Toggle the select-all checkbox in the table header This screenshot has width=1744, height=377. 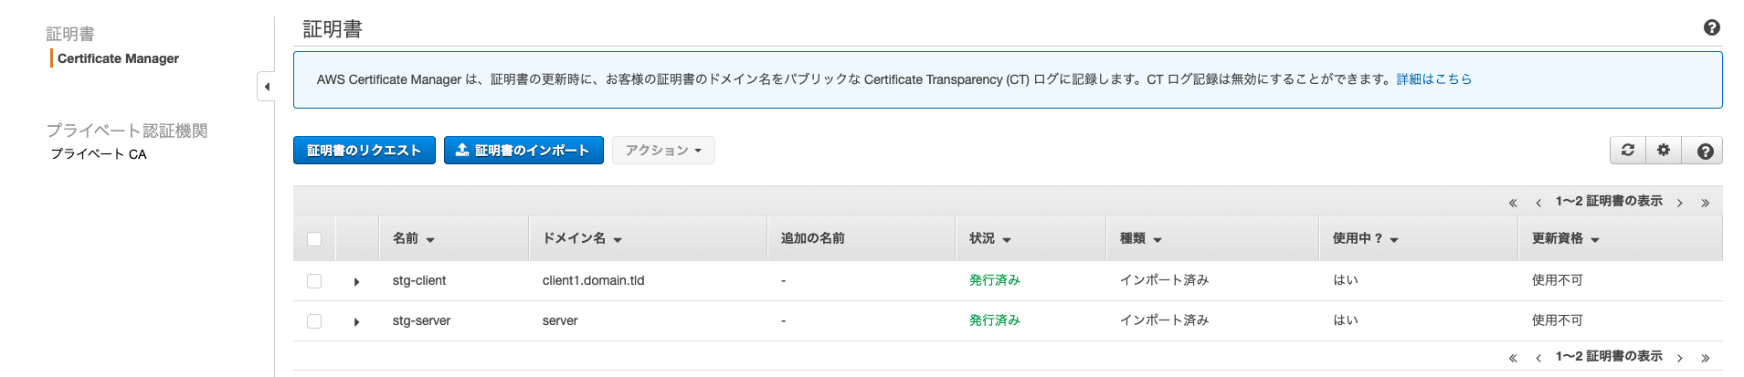click(314, 239)
